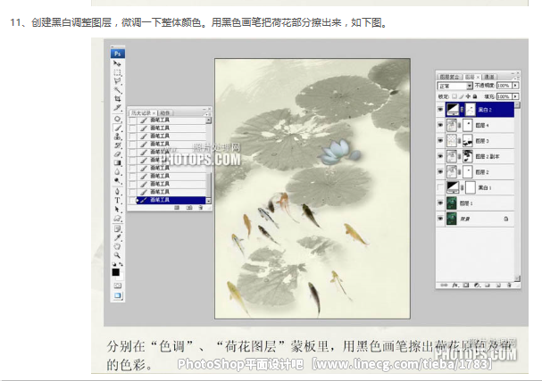Hide the 图层 4 layer
Image resolution: width=542 pixels, height=381 pixels.
(440, 125)
